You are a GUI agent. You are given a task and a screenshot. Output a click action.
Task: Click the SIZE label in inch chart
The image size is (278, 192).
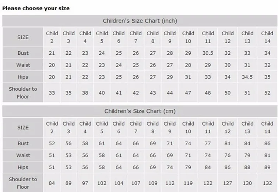23,37
